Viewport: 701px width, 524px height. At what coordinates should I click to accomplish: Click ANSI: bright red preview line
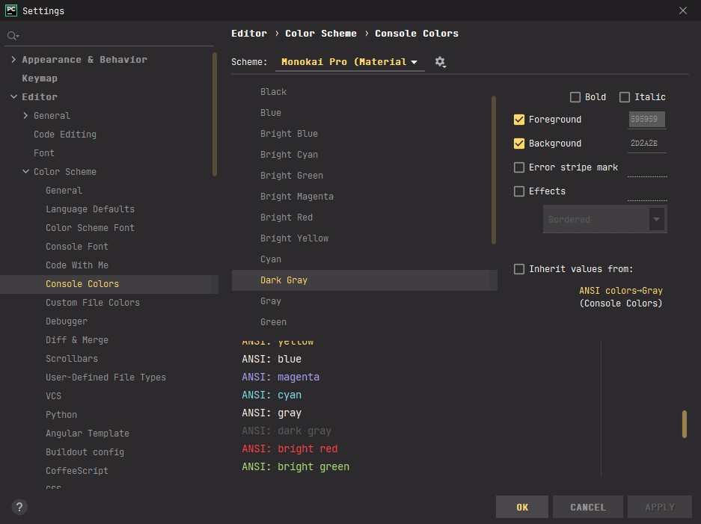point(290,449)
